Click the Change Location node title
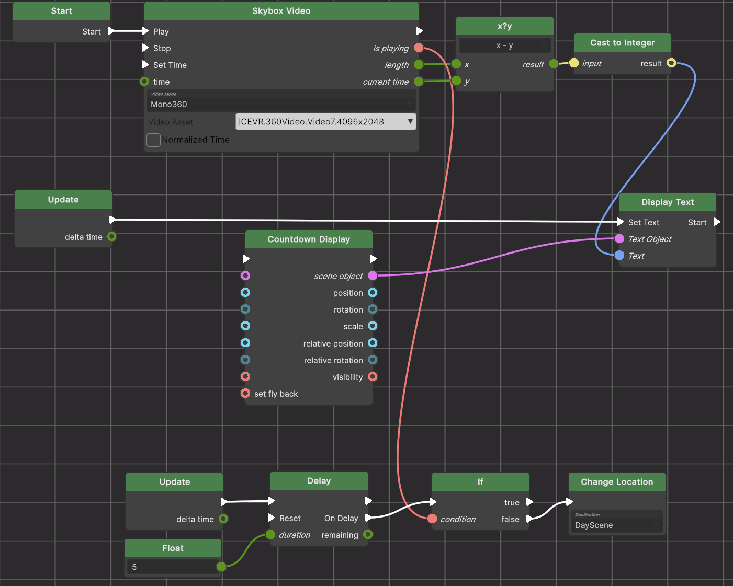The width and height of the screenshot is (733, 586). click(x=617, y=482)
